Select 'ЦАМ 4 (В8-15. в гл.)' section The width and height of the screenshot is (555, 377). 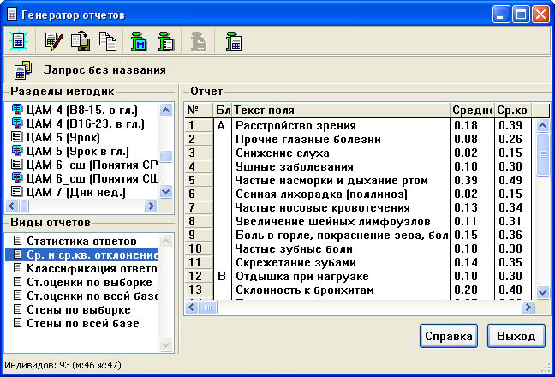81,110
